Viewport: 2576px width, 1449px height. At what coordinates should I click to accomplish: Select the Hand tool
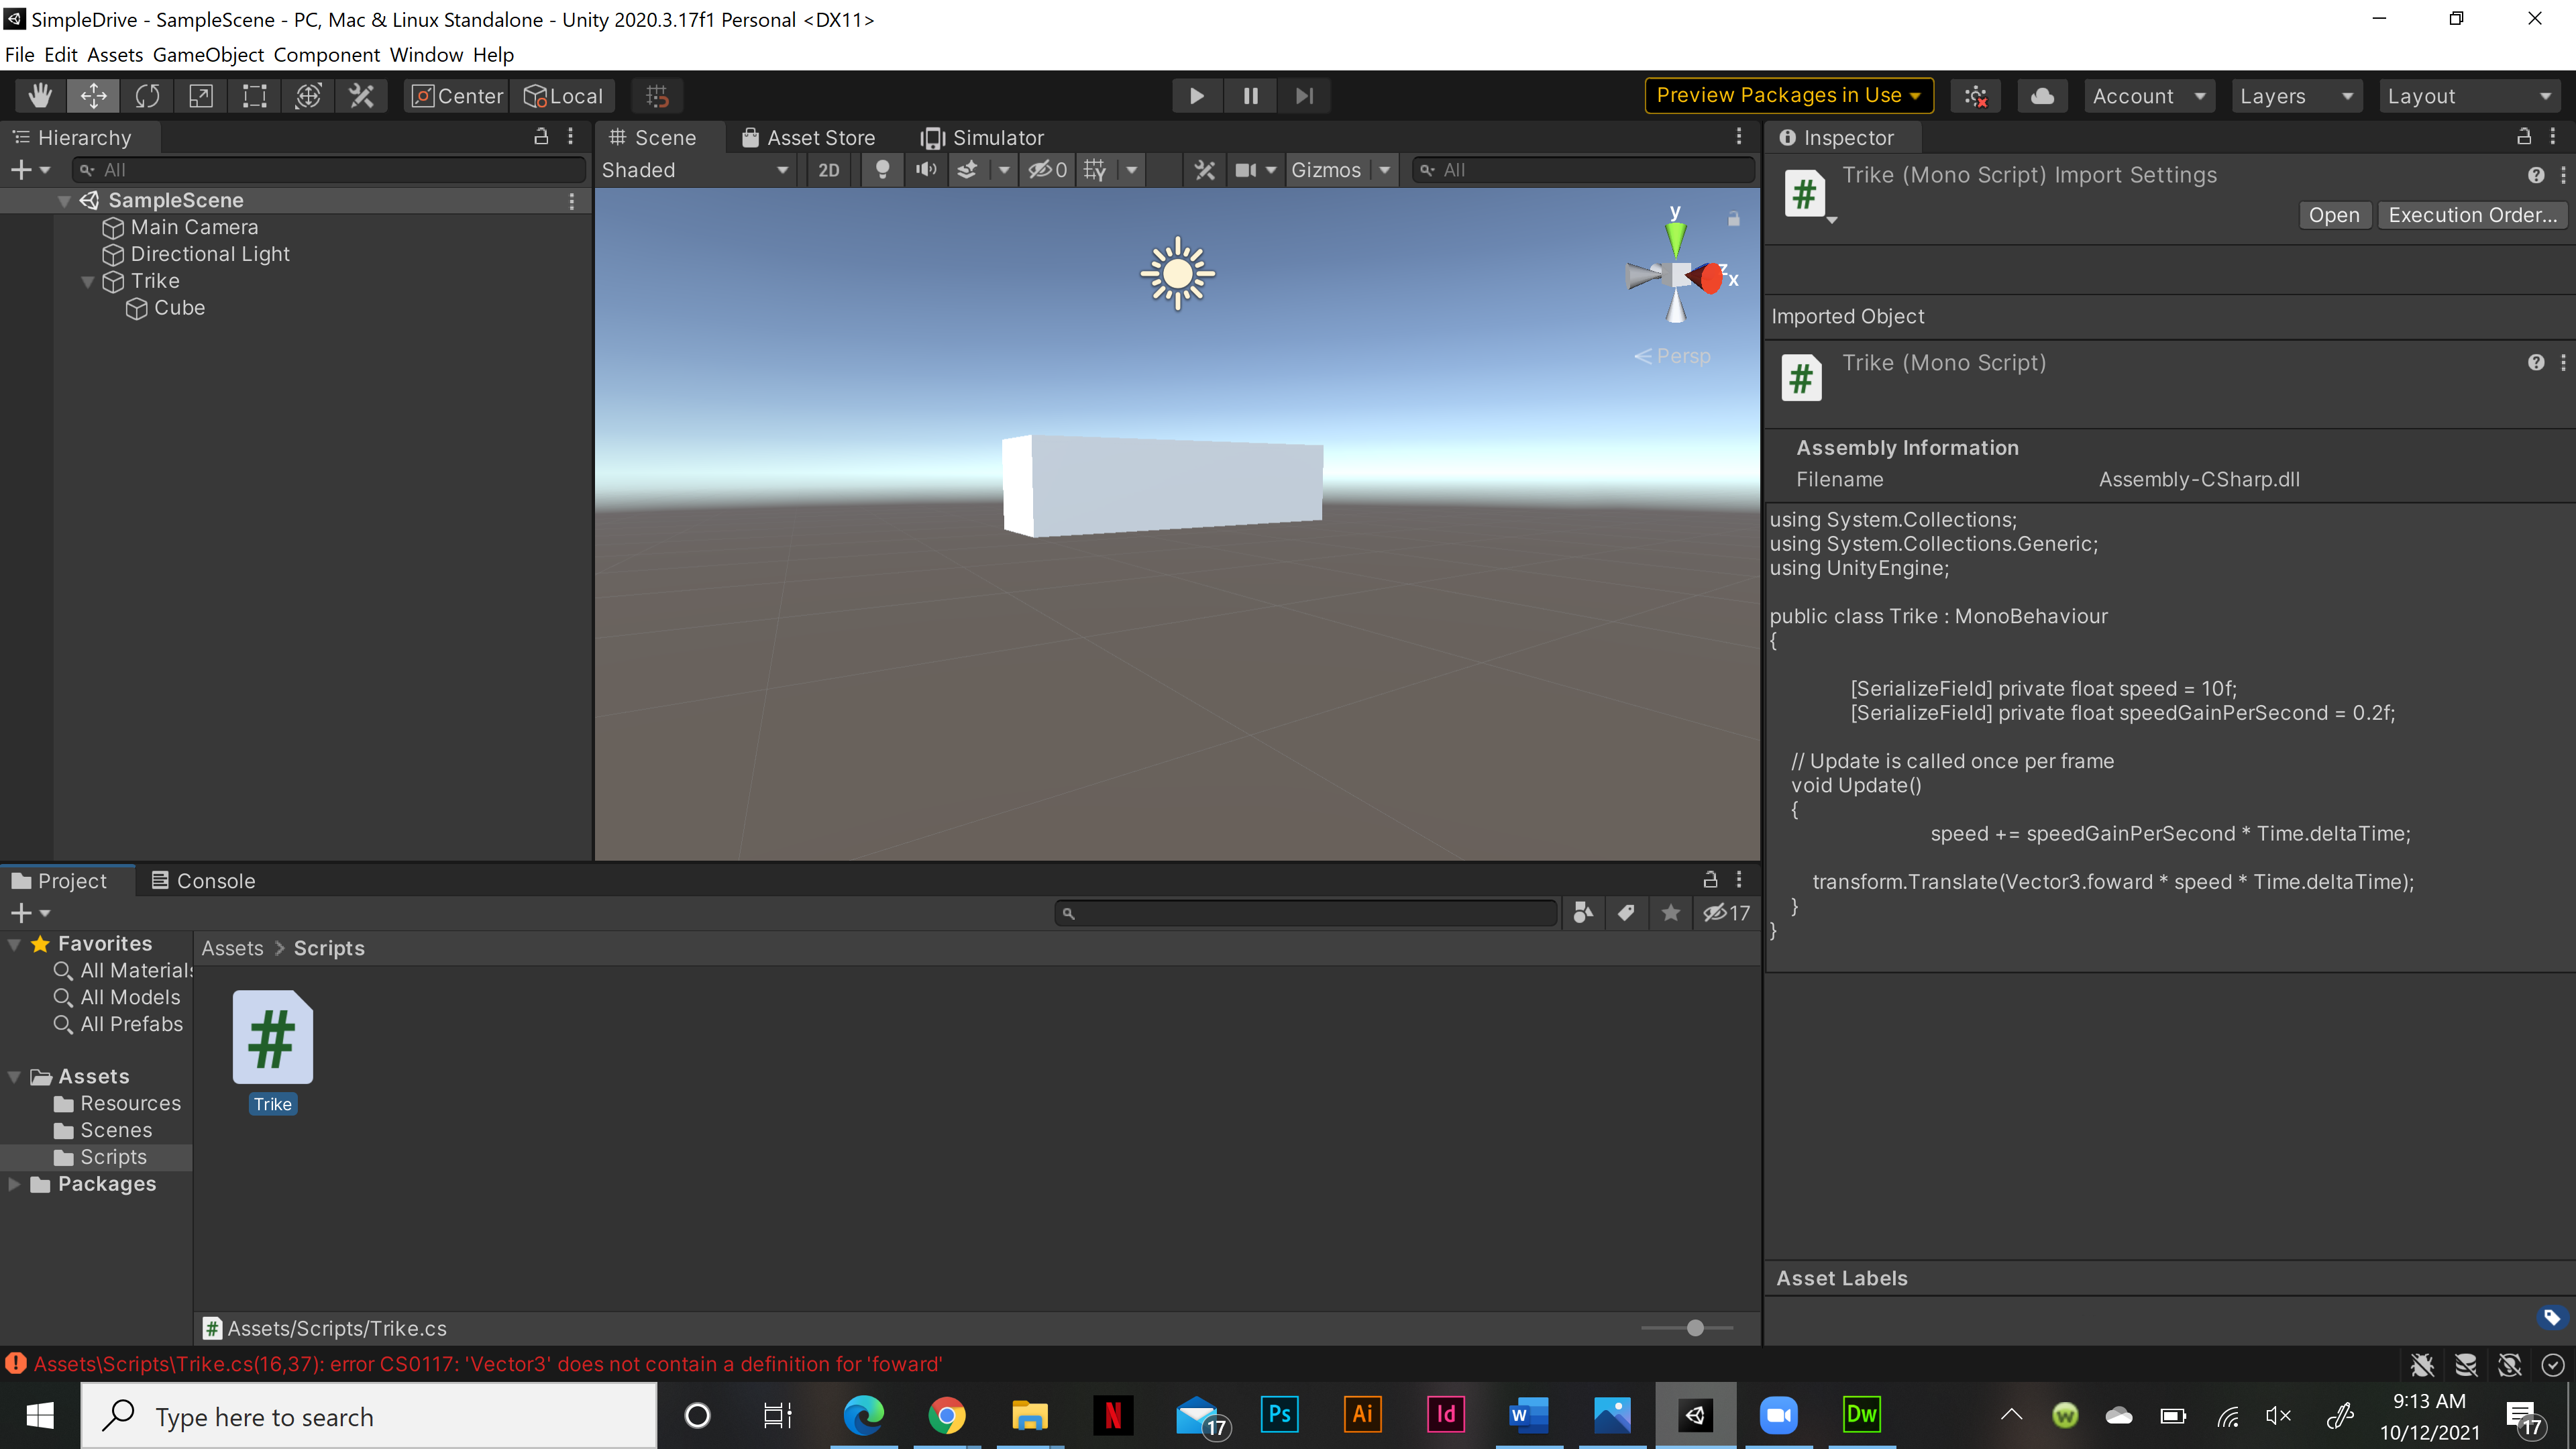tap(40, 96)
